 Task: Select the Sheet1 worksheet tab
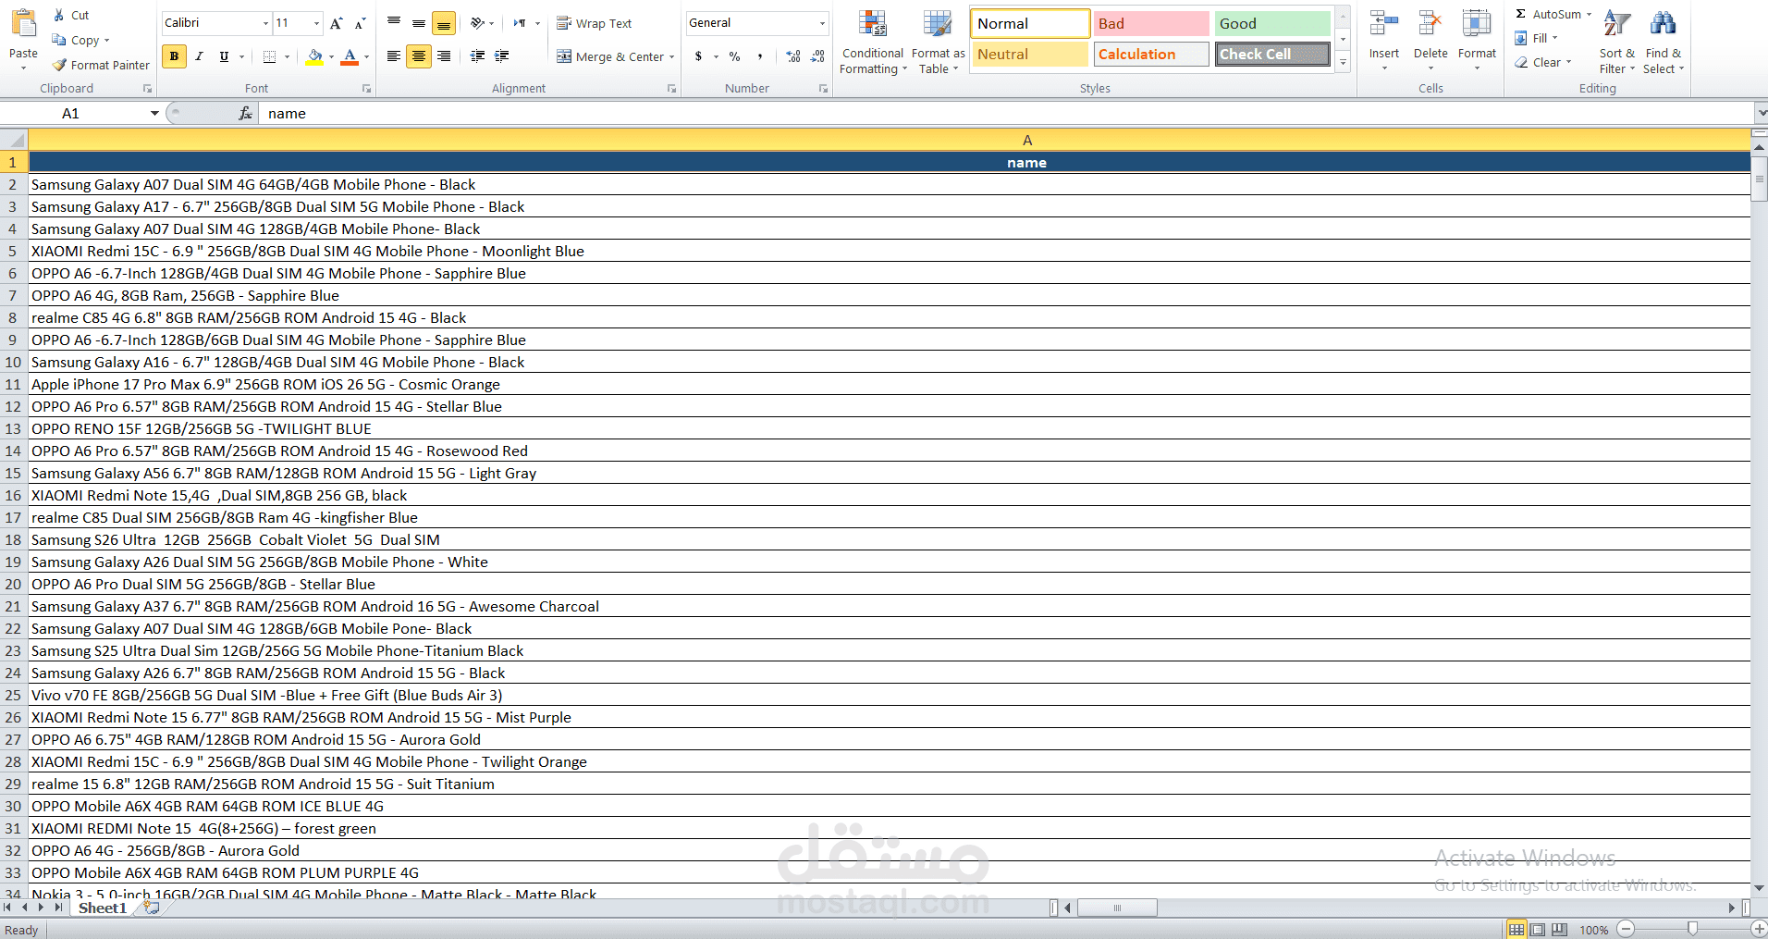tap(102, 908)
